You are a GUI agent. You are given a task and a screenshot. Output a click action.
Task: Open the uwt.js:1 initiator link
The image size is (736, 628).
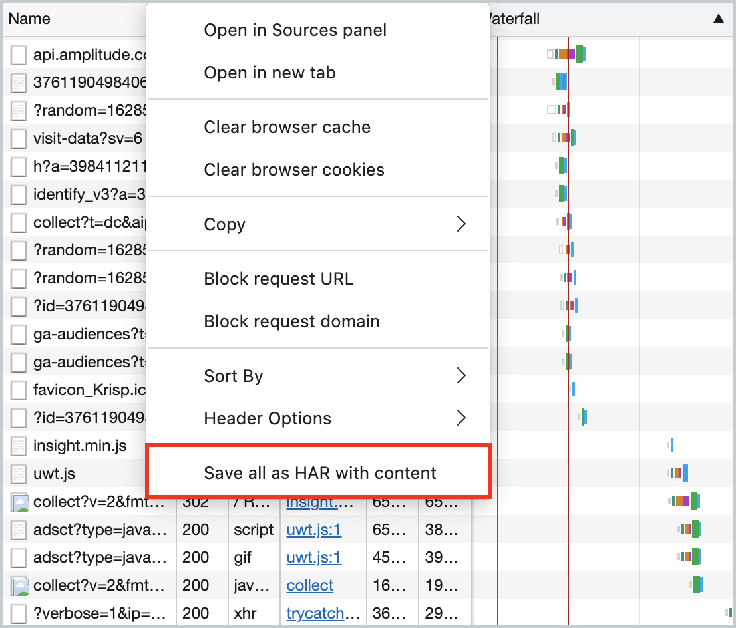pyautogui.click(x=313, y=530)
